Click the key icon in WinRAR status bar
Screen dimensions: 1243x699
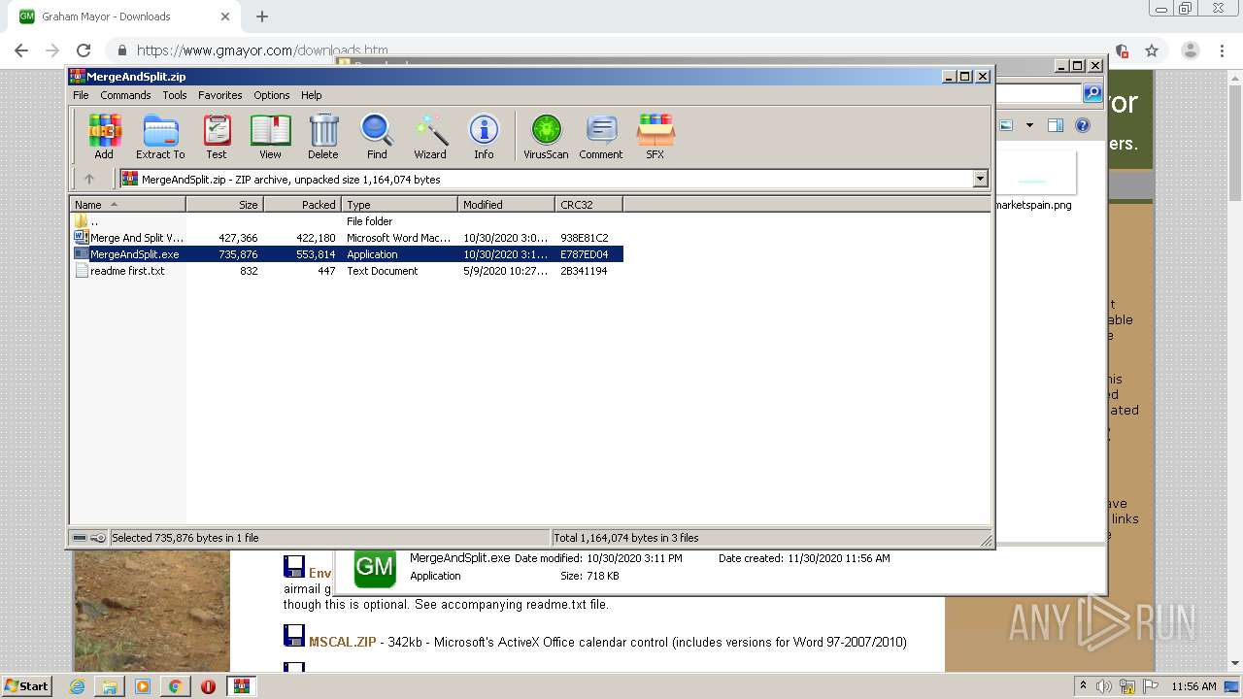point(98,538)
